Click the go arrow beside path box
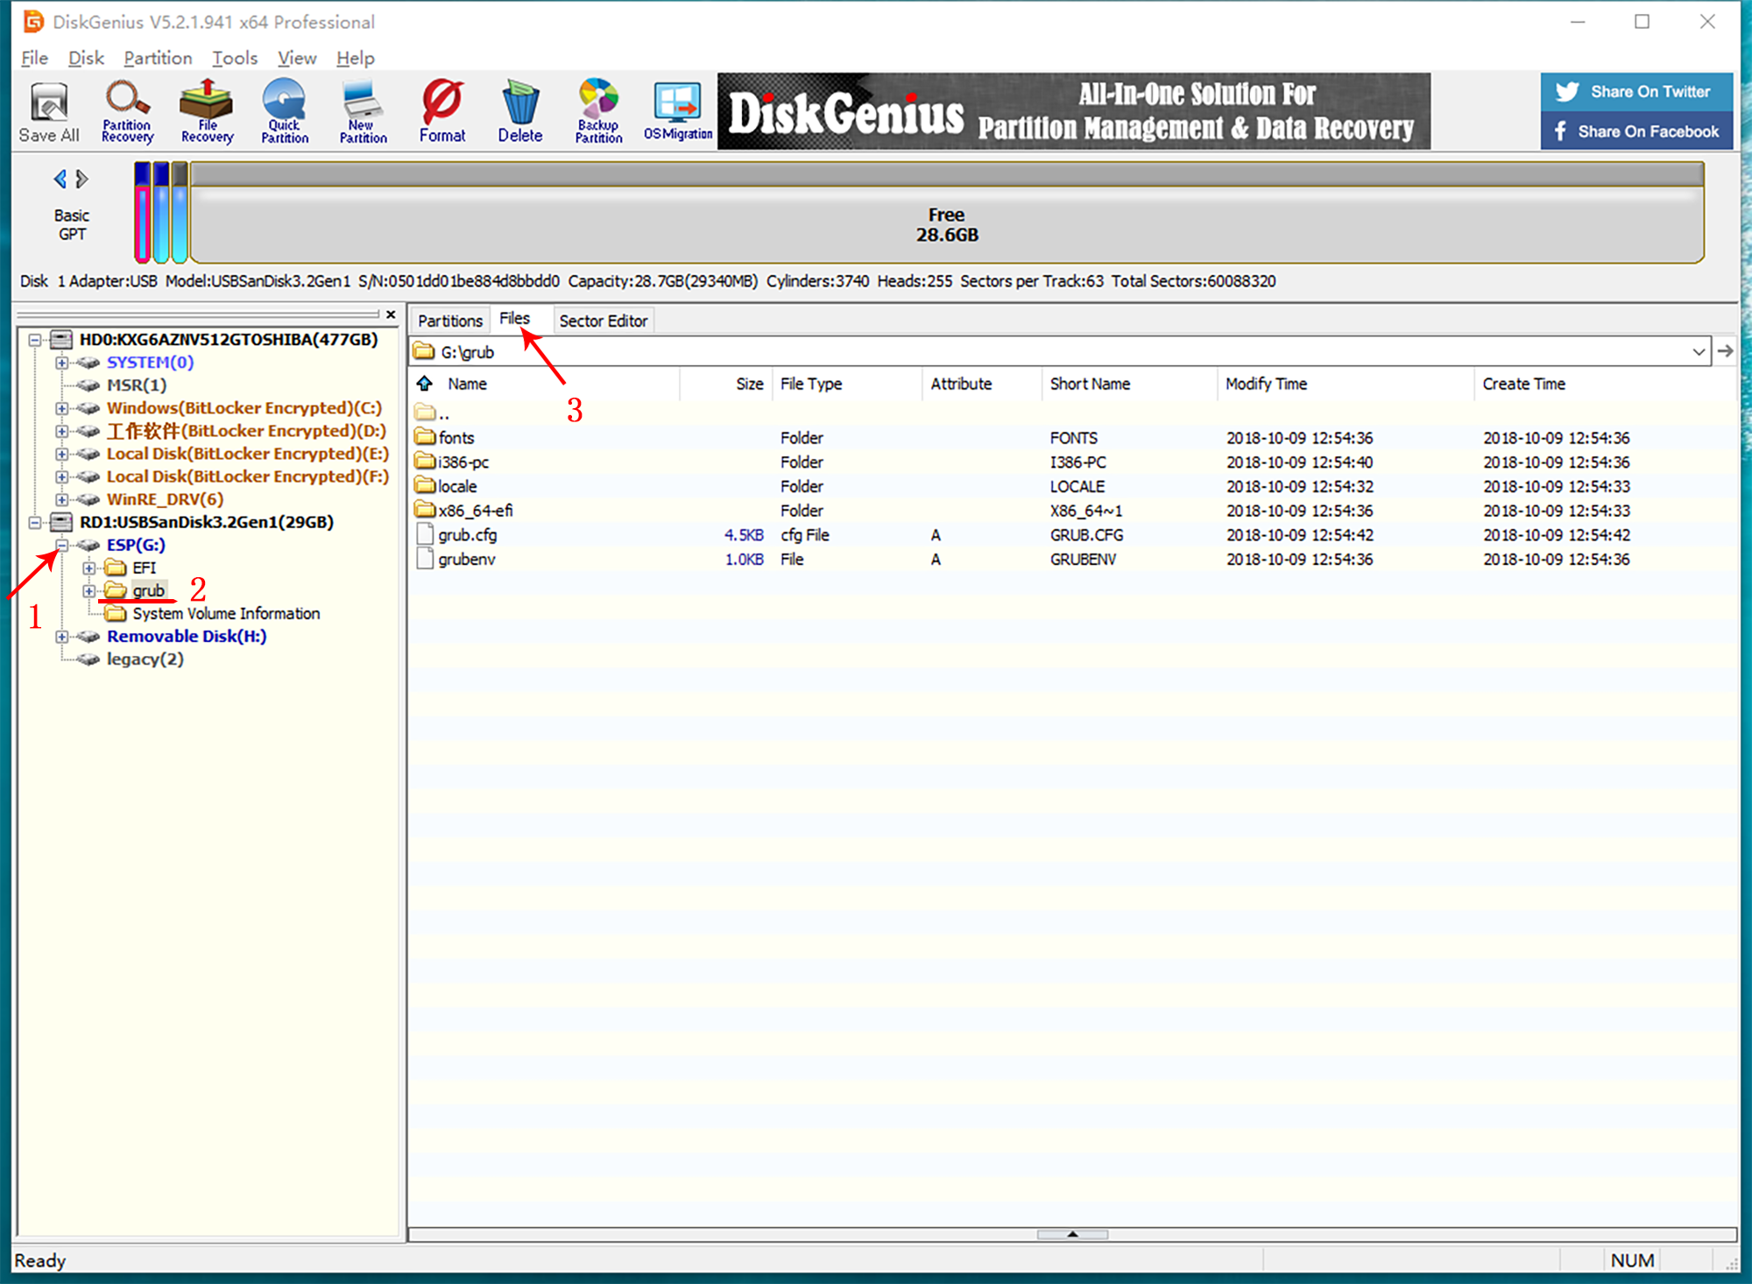 click(1725, 351)
